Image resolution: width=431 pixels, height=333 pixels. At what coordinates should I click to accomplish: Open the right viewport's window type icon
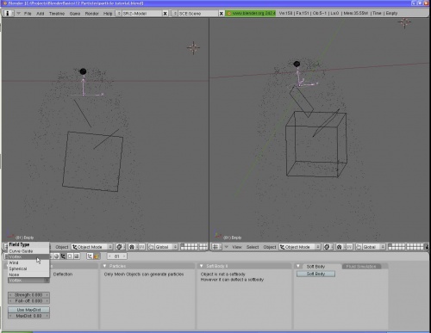(216, 247)
